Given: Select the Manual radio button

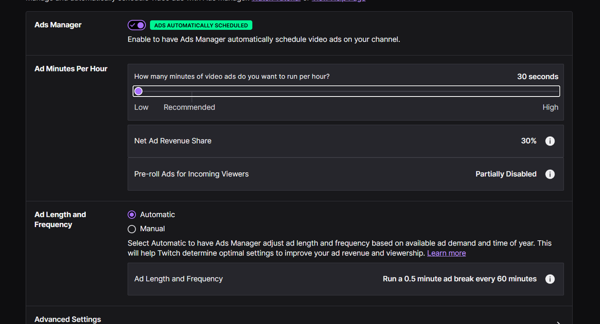Looking at the screenshot, I should click(x=132, y=229).
